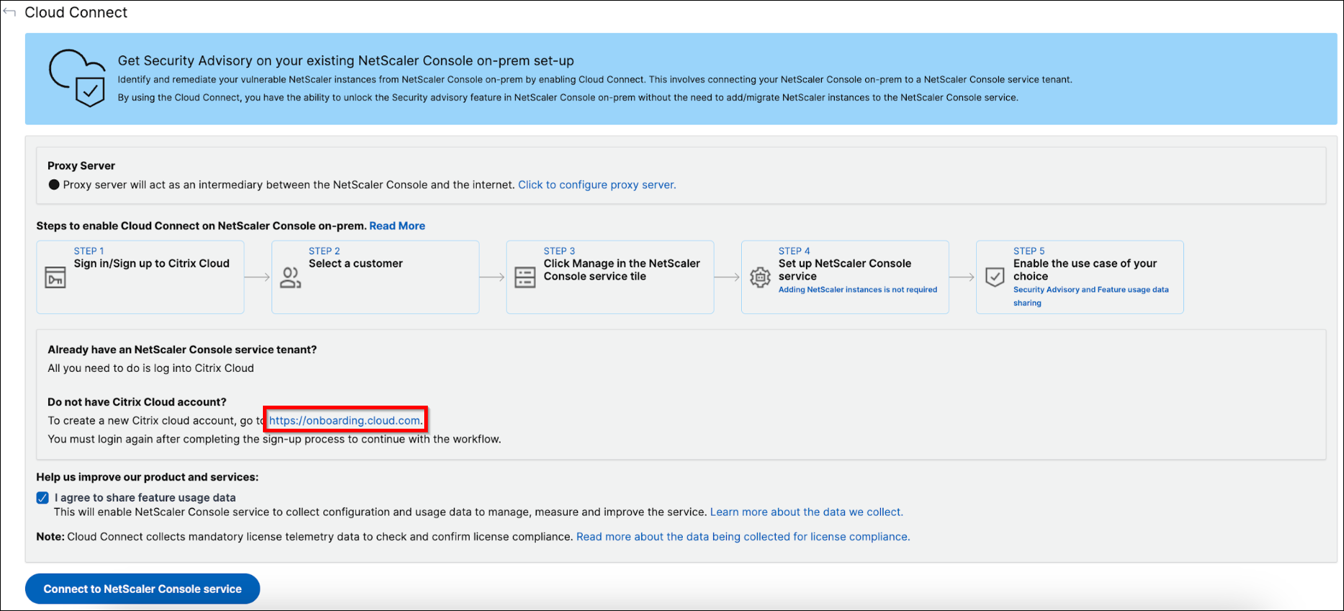
Task: Click 'Help us improve our product and services' text
Action: [148, 477]
